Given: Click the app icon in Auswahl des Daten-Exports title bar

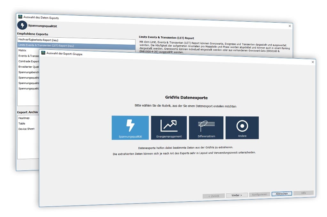Looking at the screenshot, I should click(x=20, y=17).
